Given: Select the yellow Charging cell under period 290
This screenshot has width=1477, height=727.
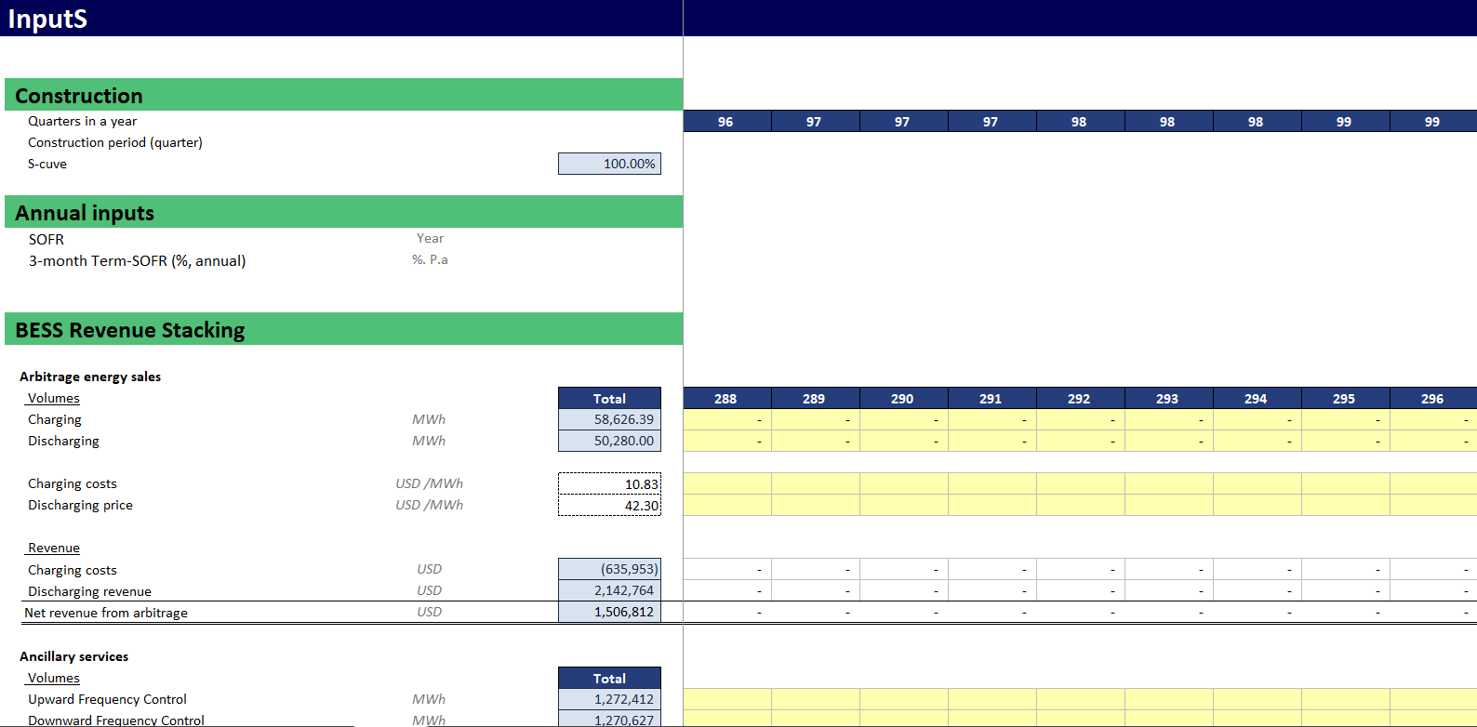Looking at the screenshot, I should 903,419.
